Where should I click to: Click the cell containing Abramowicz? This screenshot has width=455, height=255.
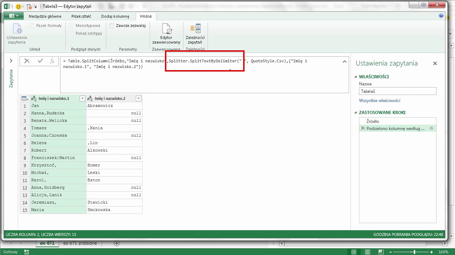click(x=114, y=106)
